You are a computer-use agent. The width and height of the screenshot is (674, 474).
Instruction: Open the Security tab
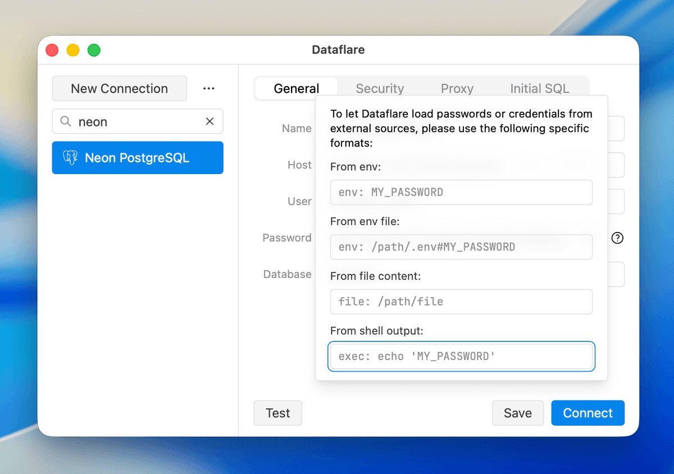(x=380, y=88)
